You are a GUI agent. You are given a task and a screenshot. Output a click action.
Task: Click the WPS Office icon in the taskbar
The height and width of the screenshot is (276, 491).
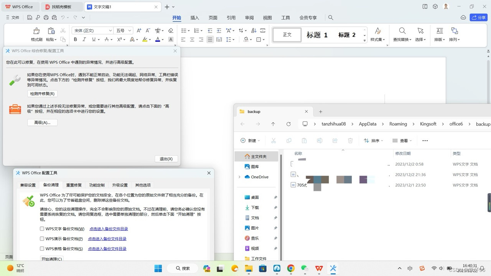click(x=319, y=268)
